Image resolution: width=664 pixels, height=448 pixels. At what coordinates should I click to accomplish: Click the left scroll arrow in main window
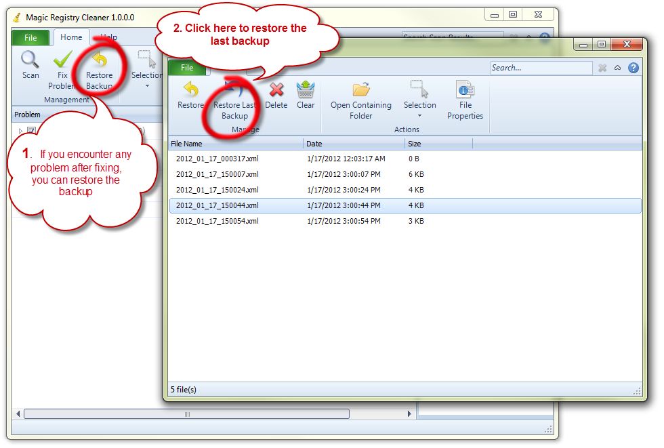(x=18, y=413)
